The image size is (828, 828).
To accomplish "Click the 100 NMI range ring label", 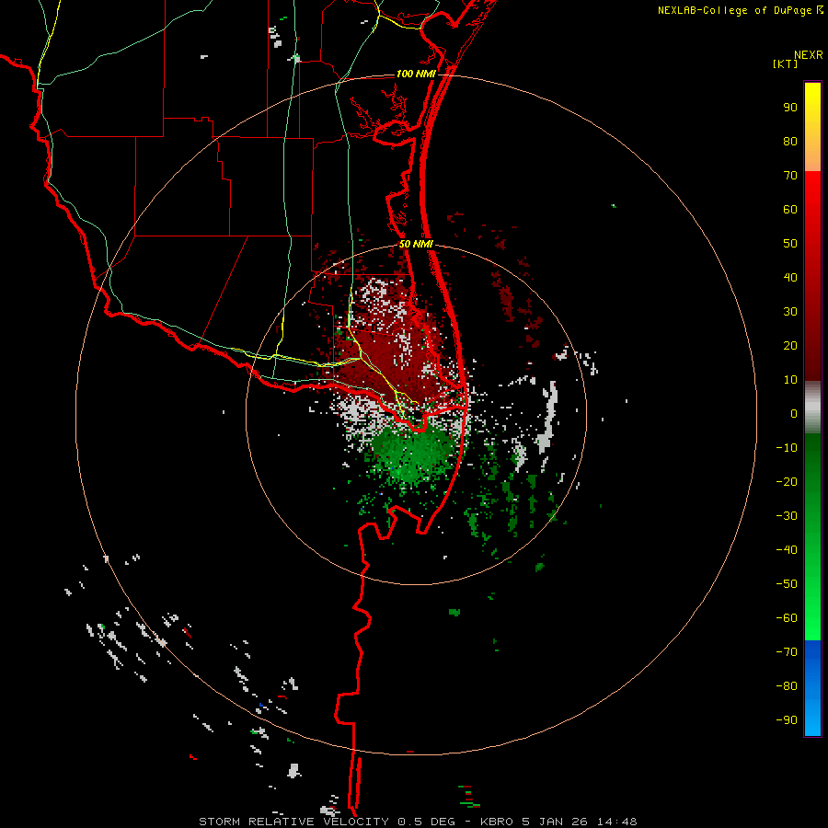I will pos(416,74).
